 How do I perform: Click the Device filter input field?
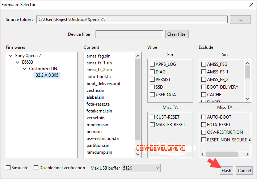click(129, 34)
